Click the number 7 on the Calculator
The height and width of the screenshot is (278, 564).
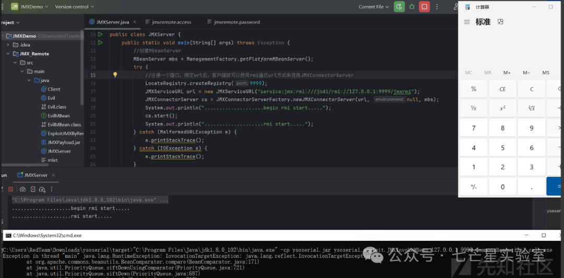(x=474, y=128)
